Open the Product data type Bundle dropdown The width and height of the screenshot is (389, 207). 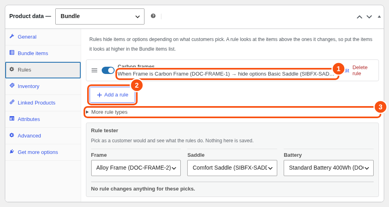100,16
